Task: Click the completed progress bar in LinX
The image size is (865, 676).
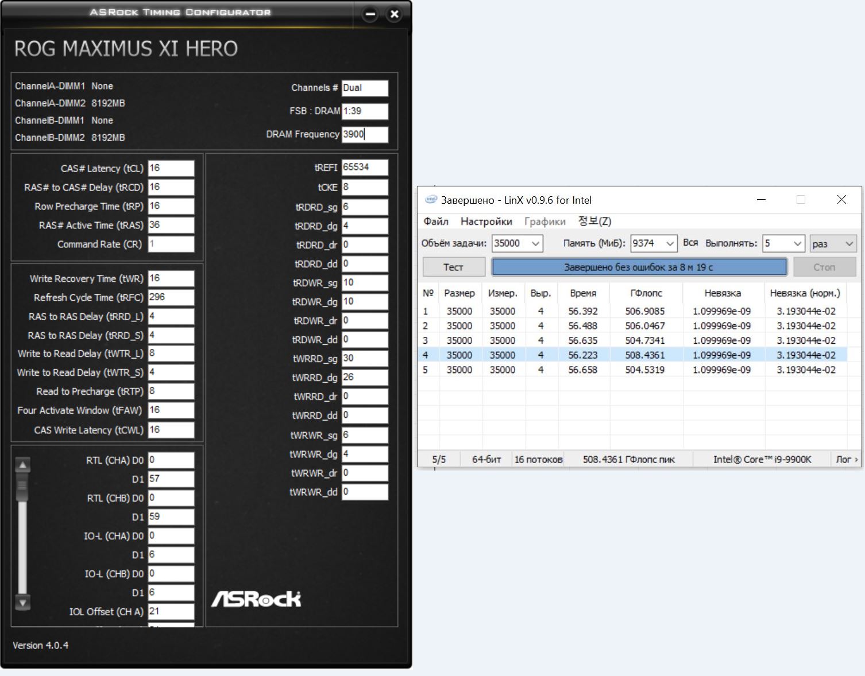Action: pos(639,267)
